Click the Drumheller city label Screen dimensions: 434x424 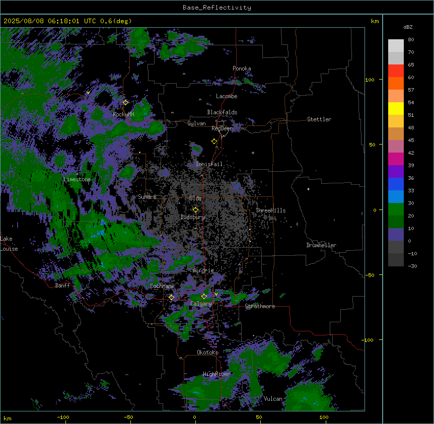[321, 245]
